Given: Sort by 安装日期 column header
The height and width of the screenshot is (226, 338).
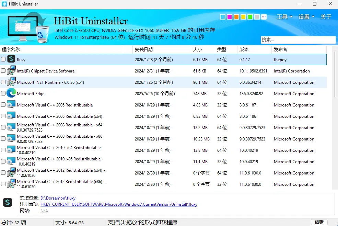Looking at the screenshot, I should click(x=162, y=49).
